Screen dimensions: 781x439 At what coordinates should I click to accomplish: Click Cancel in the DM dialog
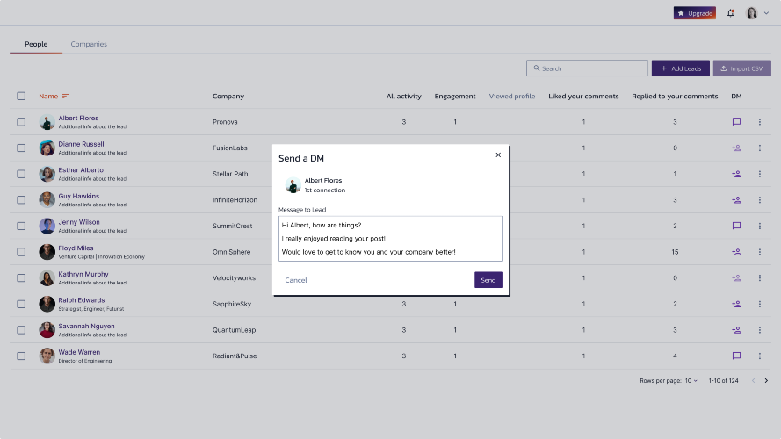click(296, 280)
